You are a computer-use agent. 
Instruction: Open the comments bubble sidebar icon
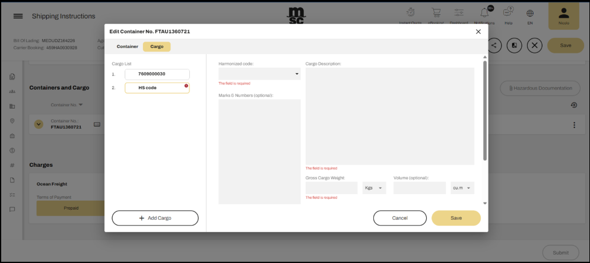12,210
